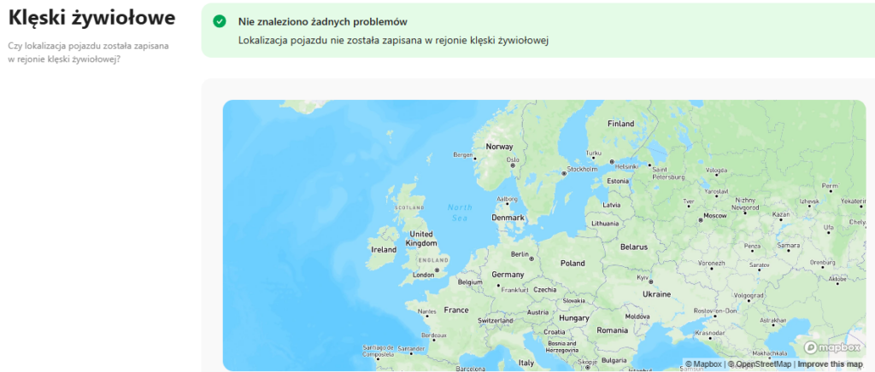Select the Kyiv city marker
The width and height of the screenshot is (875, 372).
click(649, 282)
